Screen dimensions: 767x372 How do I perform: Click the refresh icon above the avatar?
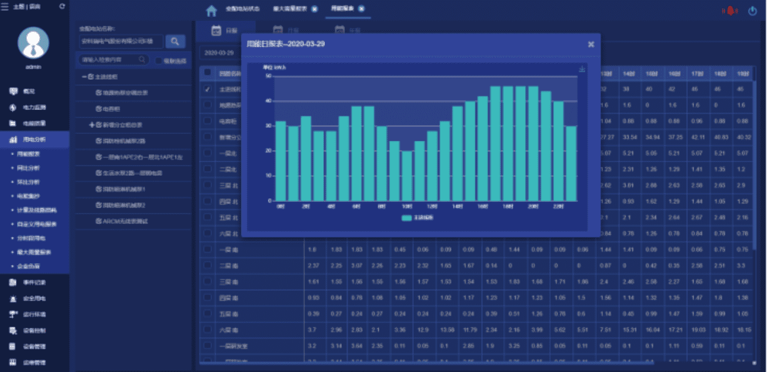coord(62,6)
